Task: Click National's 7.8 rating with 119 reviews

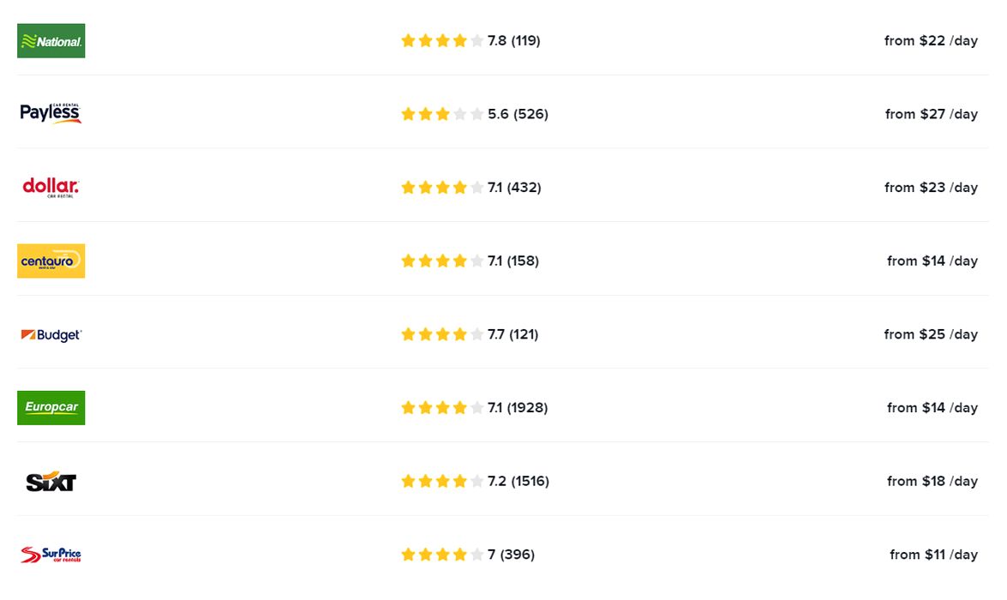Action: tap(513, 41)
